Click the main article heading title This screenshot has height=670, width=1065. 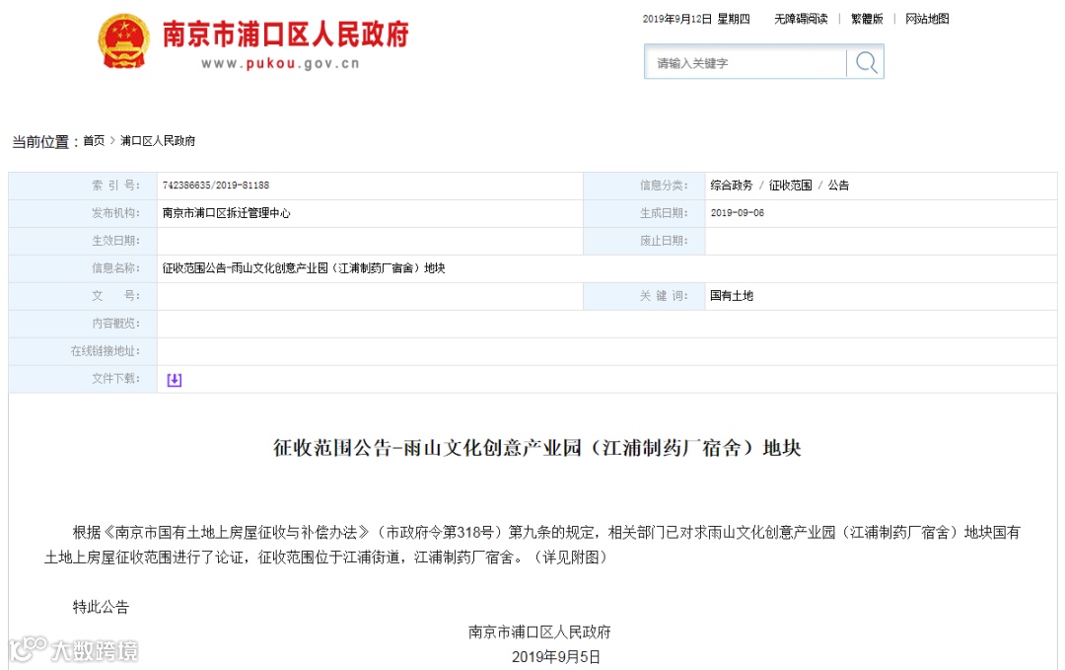click(537, 448)
